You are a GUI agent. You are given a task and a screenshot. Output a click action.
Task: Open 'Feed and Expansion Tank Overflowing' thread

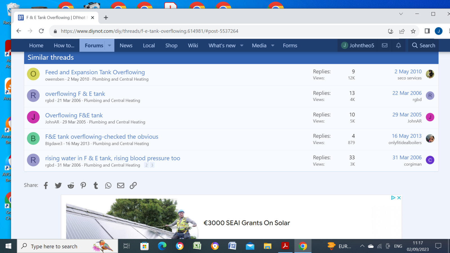click(95, 72)
